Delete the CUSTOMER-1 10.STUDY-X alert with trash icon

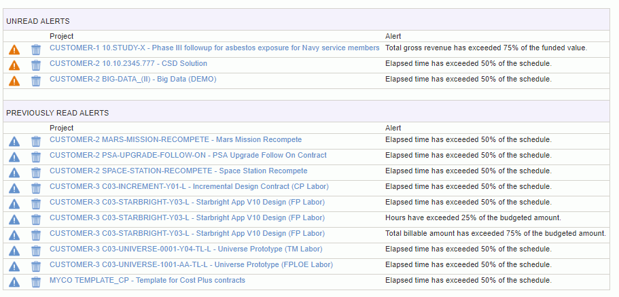tap(36, 50)
